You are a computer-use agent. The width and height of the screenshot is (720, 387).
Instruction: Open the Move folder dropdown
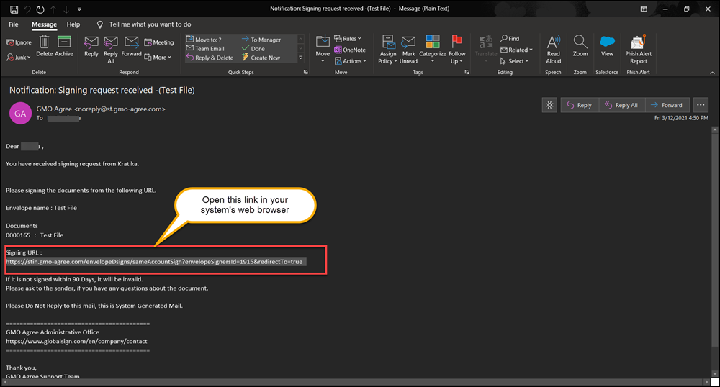coord(323,49)
